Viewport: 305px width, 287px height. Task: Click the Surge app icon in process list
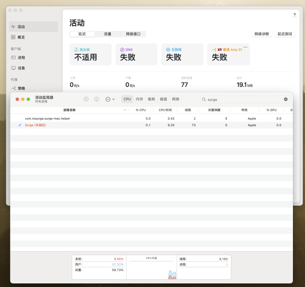(x=20, y=125)
